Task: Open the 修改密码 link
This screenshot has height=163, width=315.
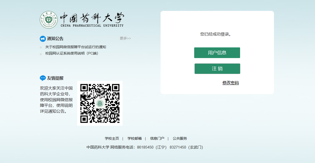Action: point(230,83)
